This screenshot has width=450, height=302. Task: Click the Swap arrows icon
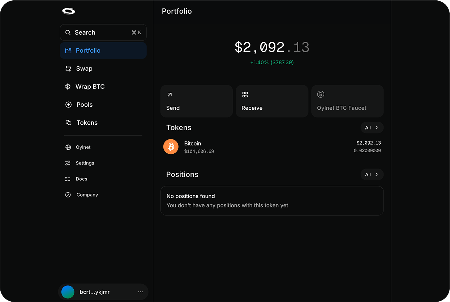[68, 69]
